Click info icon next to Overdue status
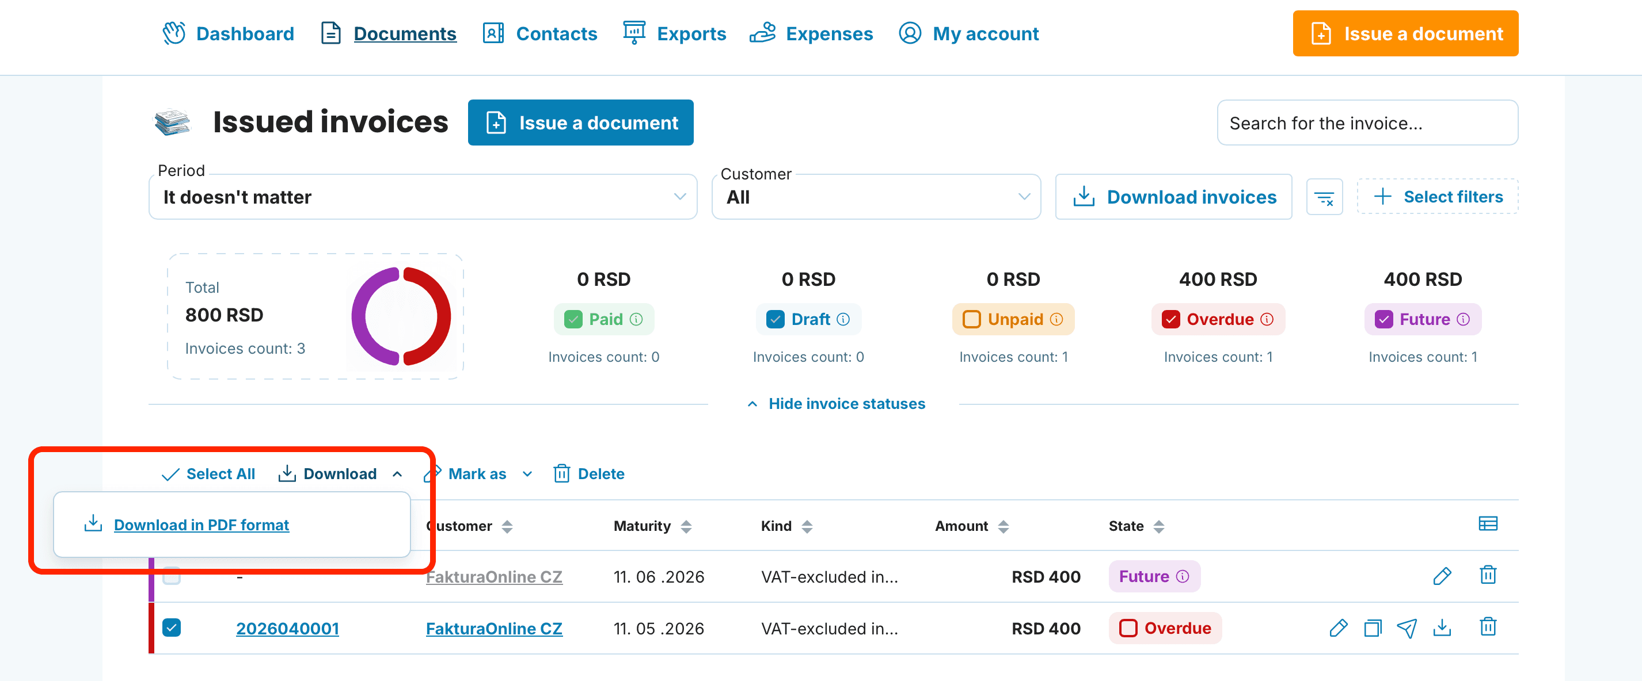 [x=1267, y=319]
